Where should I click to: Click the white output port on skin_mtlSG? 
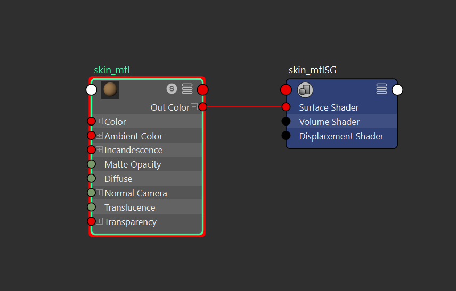tap(397, 90)
